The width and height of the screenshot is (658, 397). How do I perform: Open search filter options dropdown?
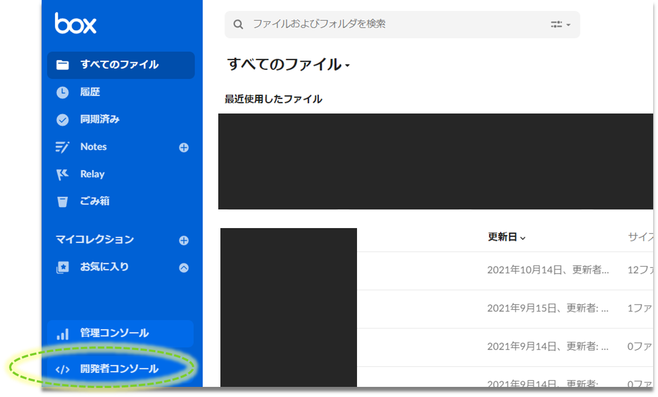(x=560, y=25)
